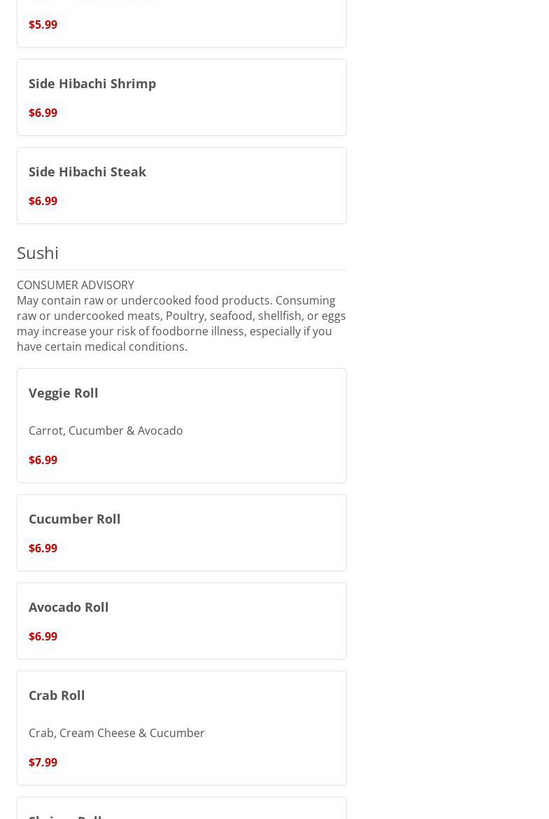Open the Side Hibachi Shrimp menu item
Screen dimensions: 549x819
pyautogui.click(x=92, y=83)
